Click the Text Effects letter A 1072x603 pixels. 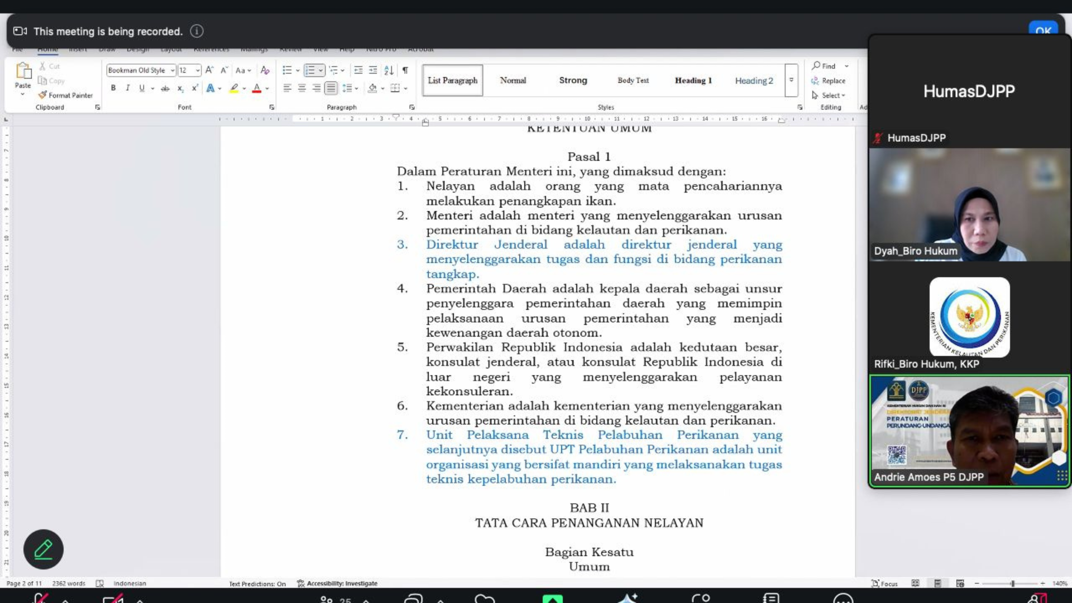[210, 88]
